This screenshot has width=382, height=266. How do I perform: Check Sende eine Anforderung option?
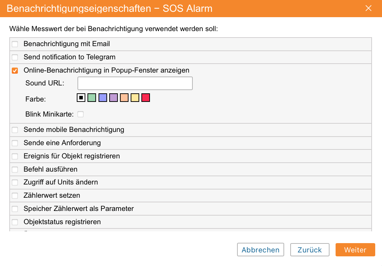pos(15,143)
